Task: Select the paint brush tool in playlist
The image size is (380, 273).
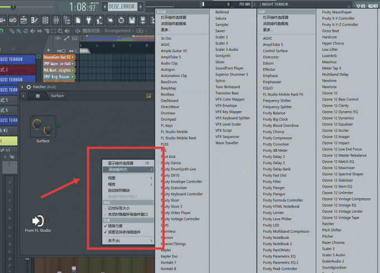Action: point(18,31)
